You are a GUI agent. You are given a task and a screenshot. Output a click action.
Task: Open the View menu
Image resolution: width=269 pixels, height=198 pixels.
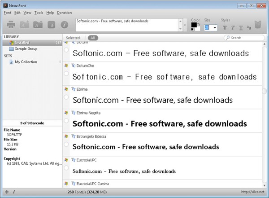(27, 13)
